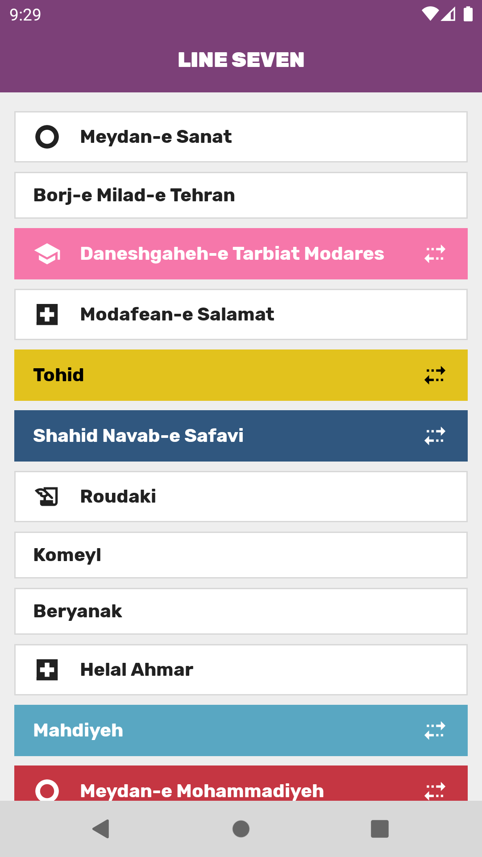Select the Roudaki station name
Viewport: 482px width, 857px height.
(x=118, y=496)
